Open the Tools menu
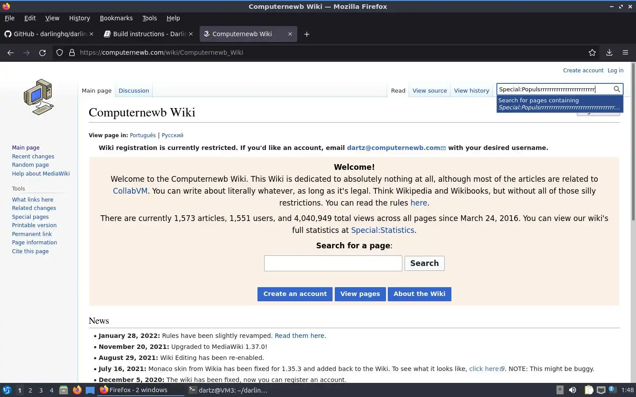 click(x=149, y=18)
